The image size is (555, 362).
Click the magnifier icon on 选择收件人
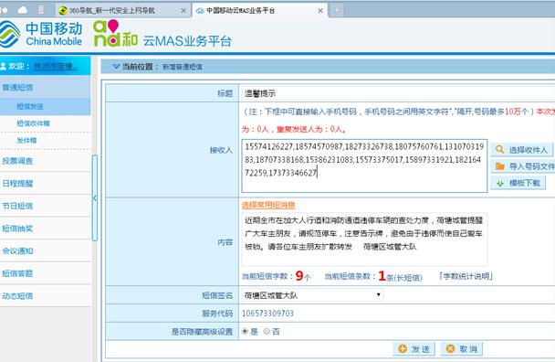[x=500, y=149]
